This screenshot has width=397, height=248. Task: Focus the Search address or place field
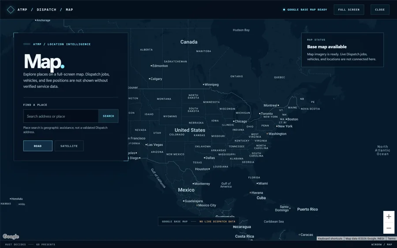(61, 116)
